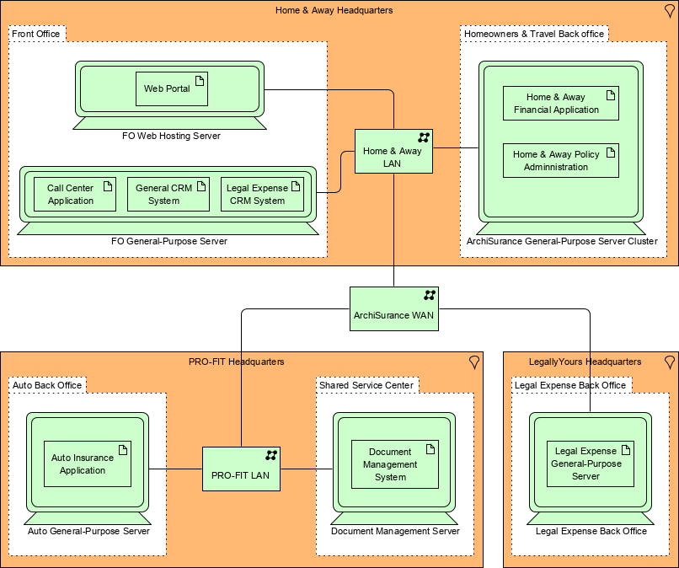
Task: Select the General CRM System node
Action: click(x=168, y=194)
